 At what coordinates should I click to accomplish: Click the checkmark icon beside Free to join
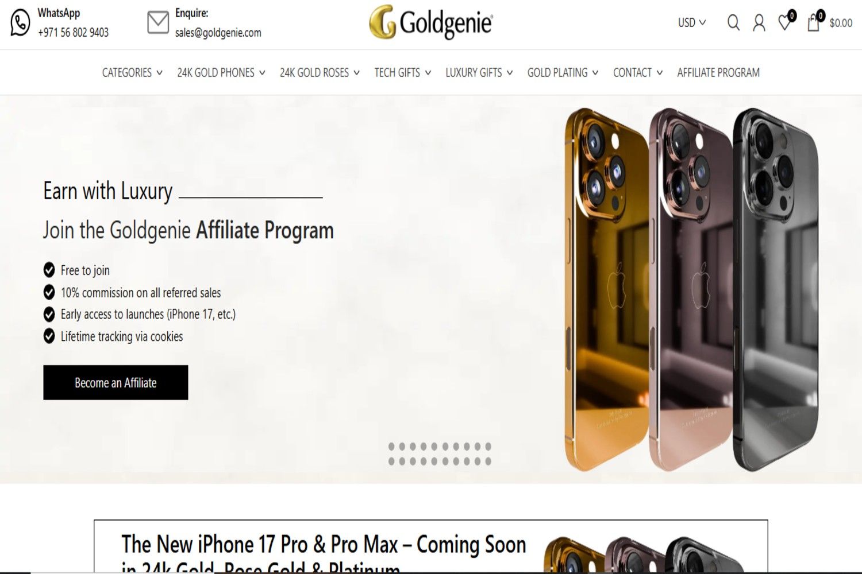pyautogui.click(x=49, y=269)
